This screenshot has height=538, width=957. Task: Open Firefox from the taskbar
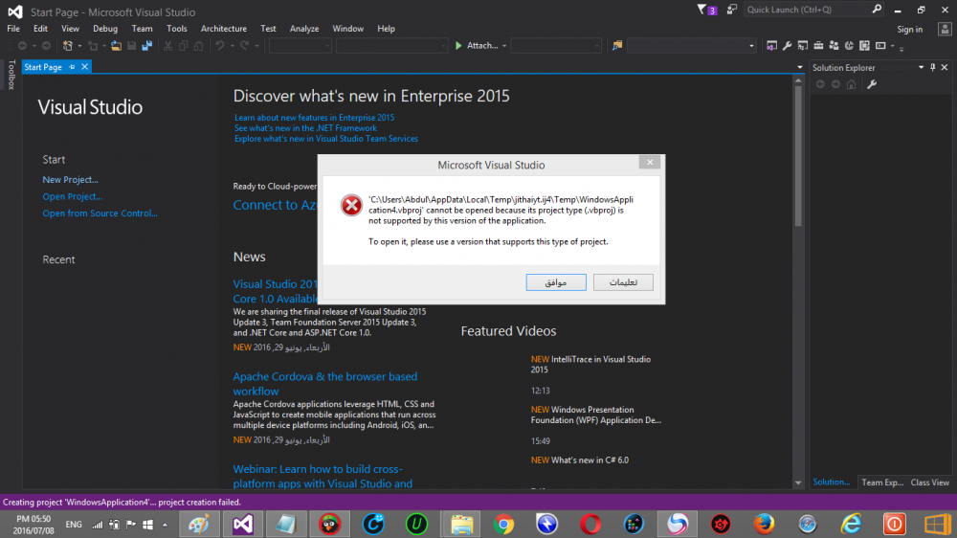tap(764, 524)
